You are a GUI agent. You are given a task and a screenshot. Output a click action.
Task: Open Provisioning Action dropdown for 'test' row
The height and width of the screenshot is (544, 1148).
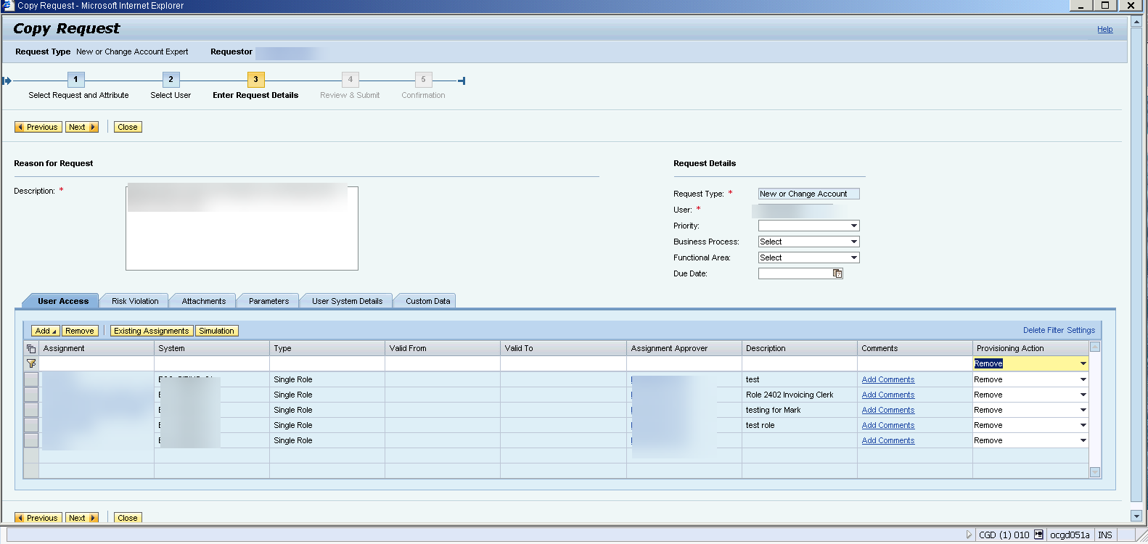1083,379
